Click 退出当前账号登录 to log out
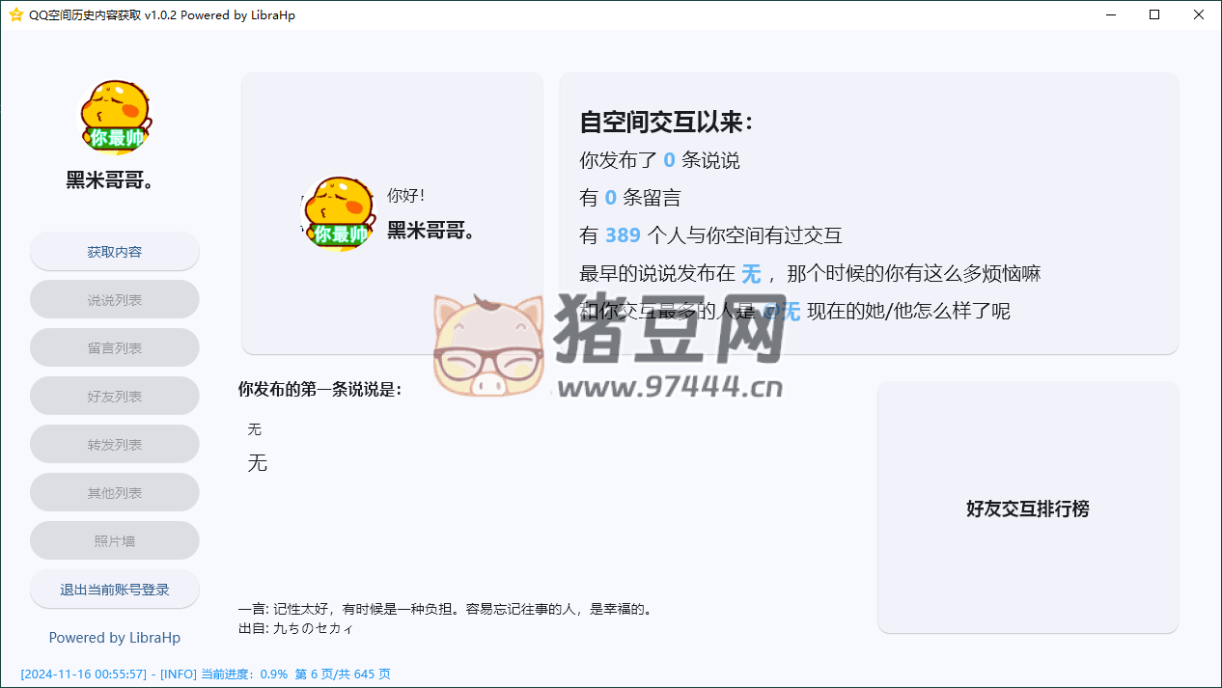The image size is (1222, 688). click(115, 590)
